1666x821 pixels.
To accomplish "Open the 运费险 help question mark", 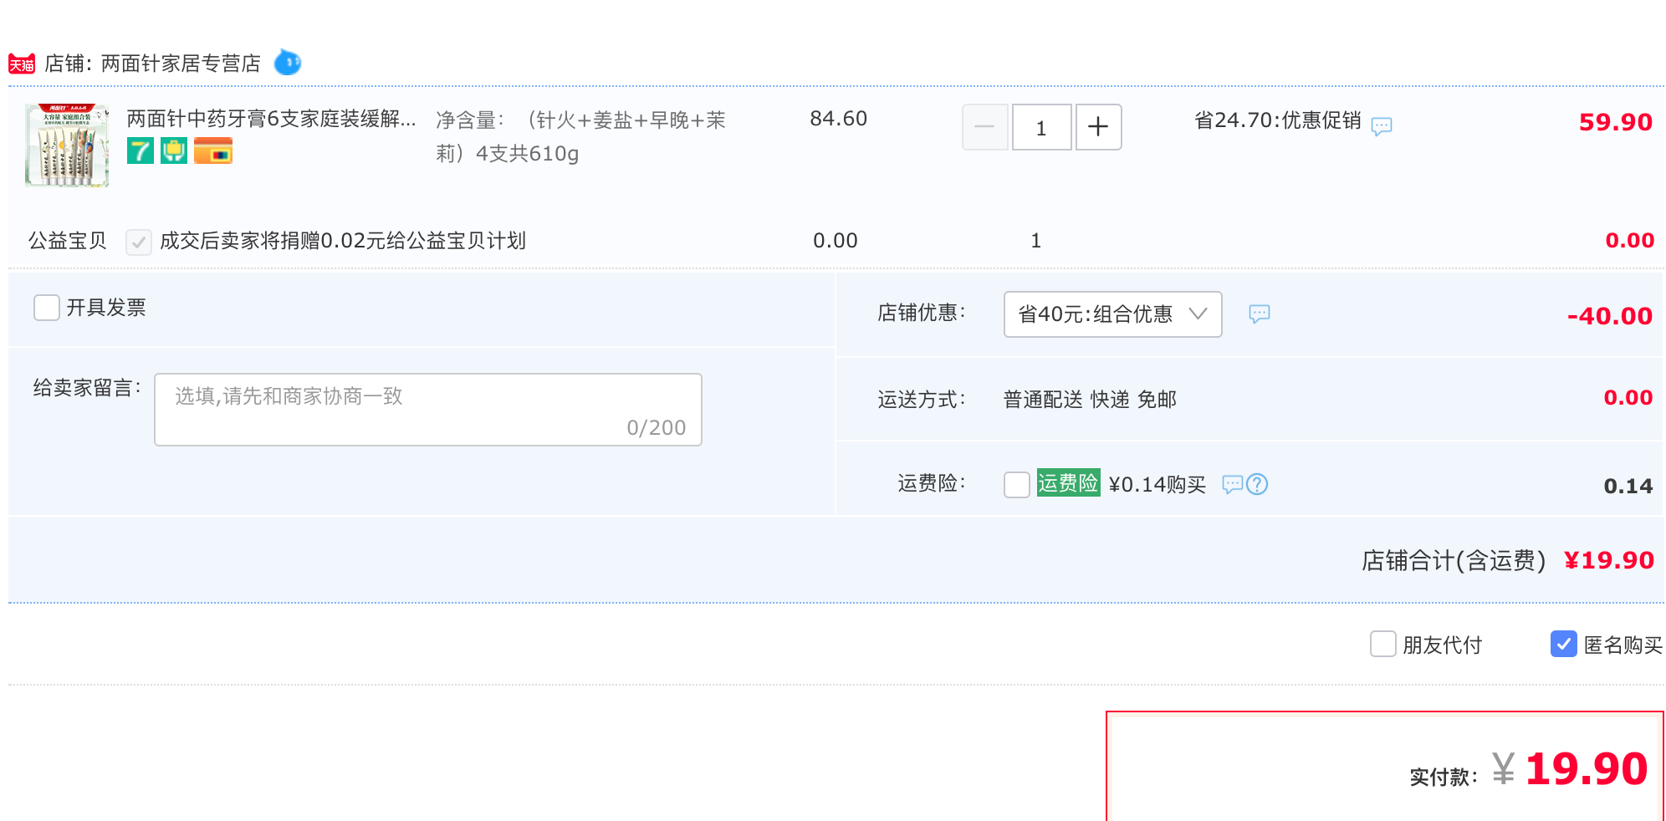I will click(x=1257, y=484).
